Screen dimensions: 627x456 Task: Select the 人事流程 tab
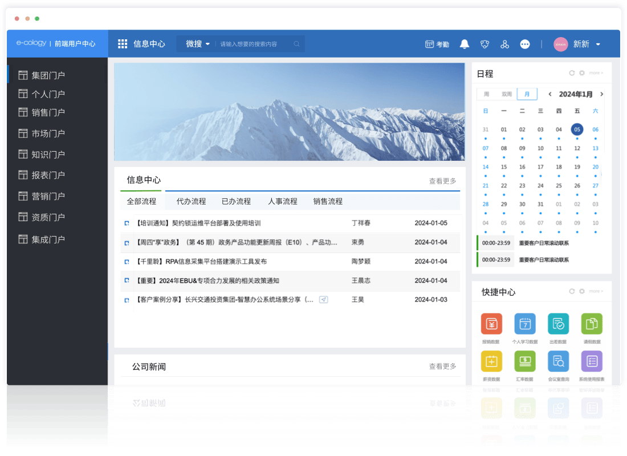283,201
